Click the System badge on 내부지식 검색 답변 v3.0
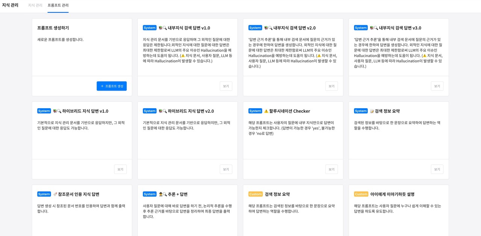481x236 pixels. [361, 27]
